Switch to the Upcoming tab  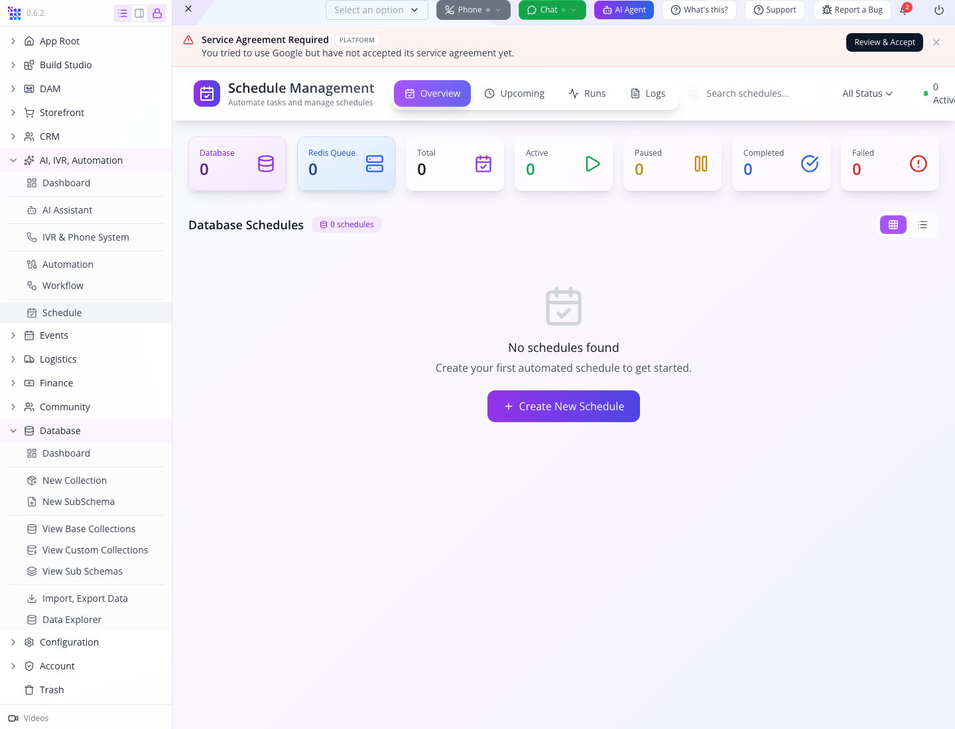(515, 93)
